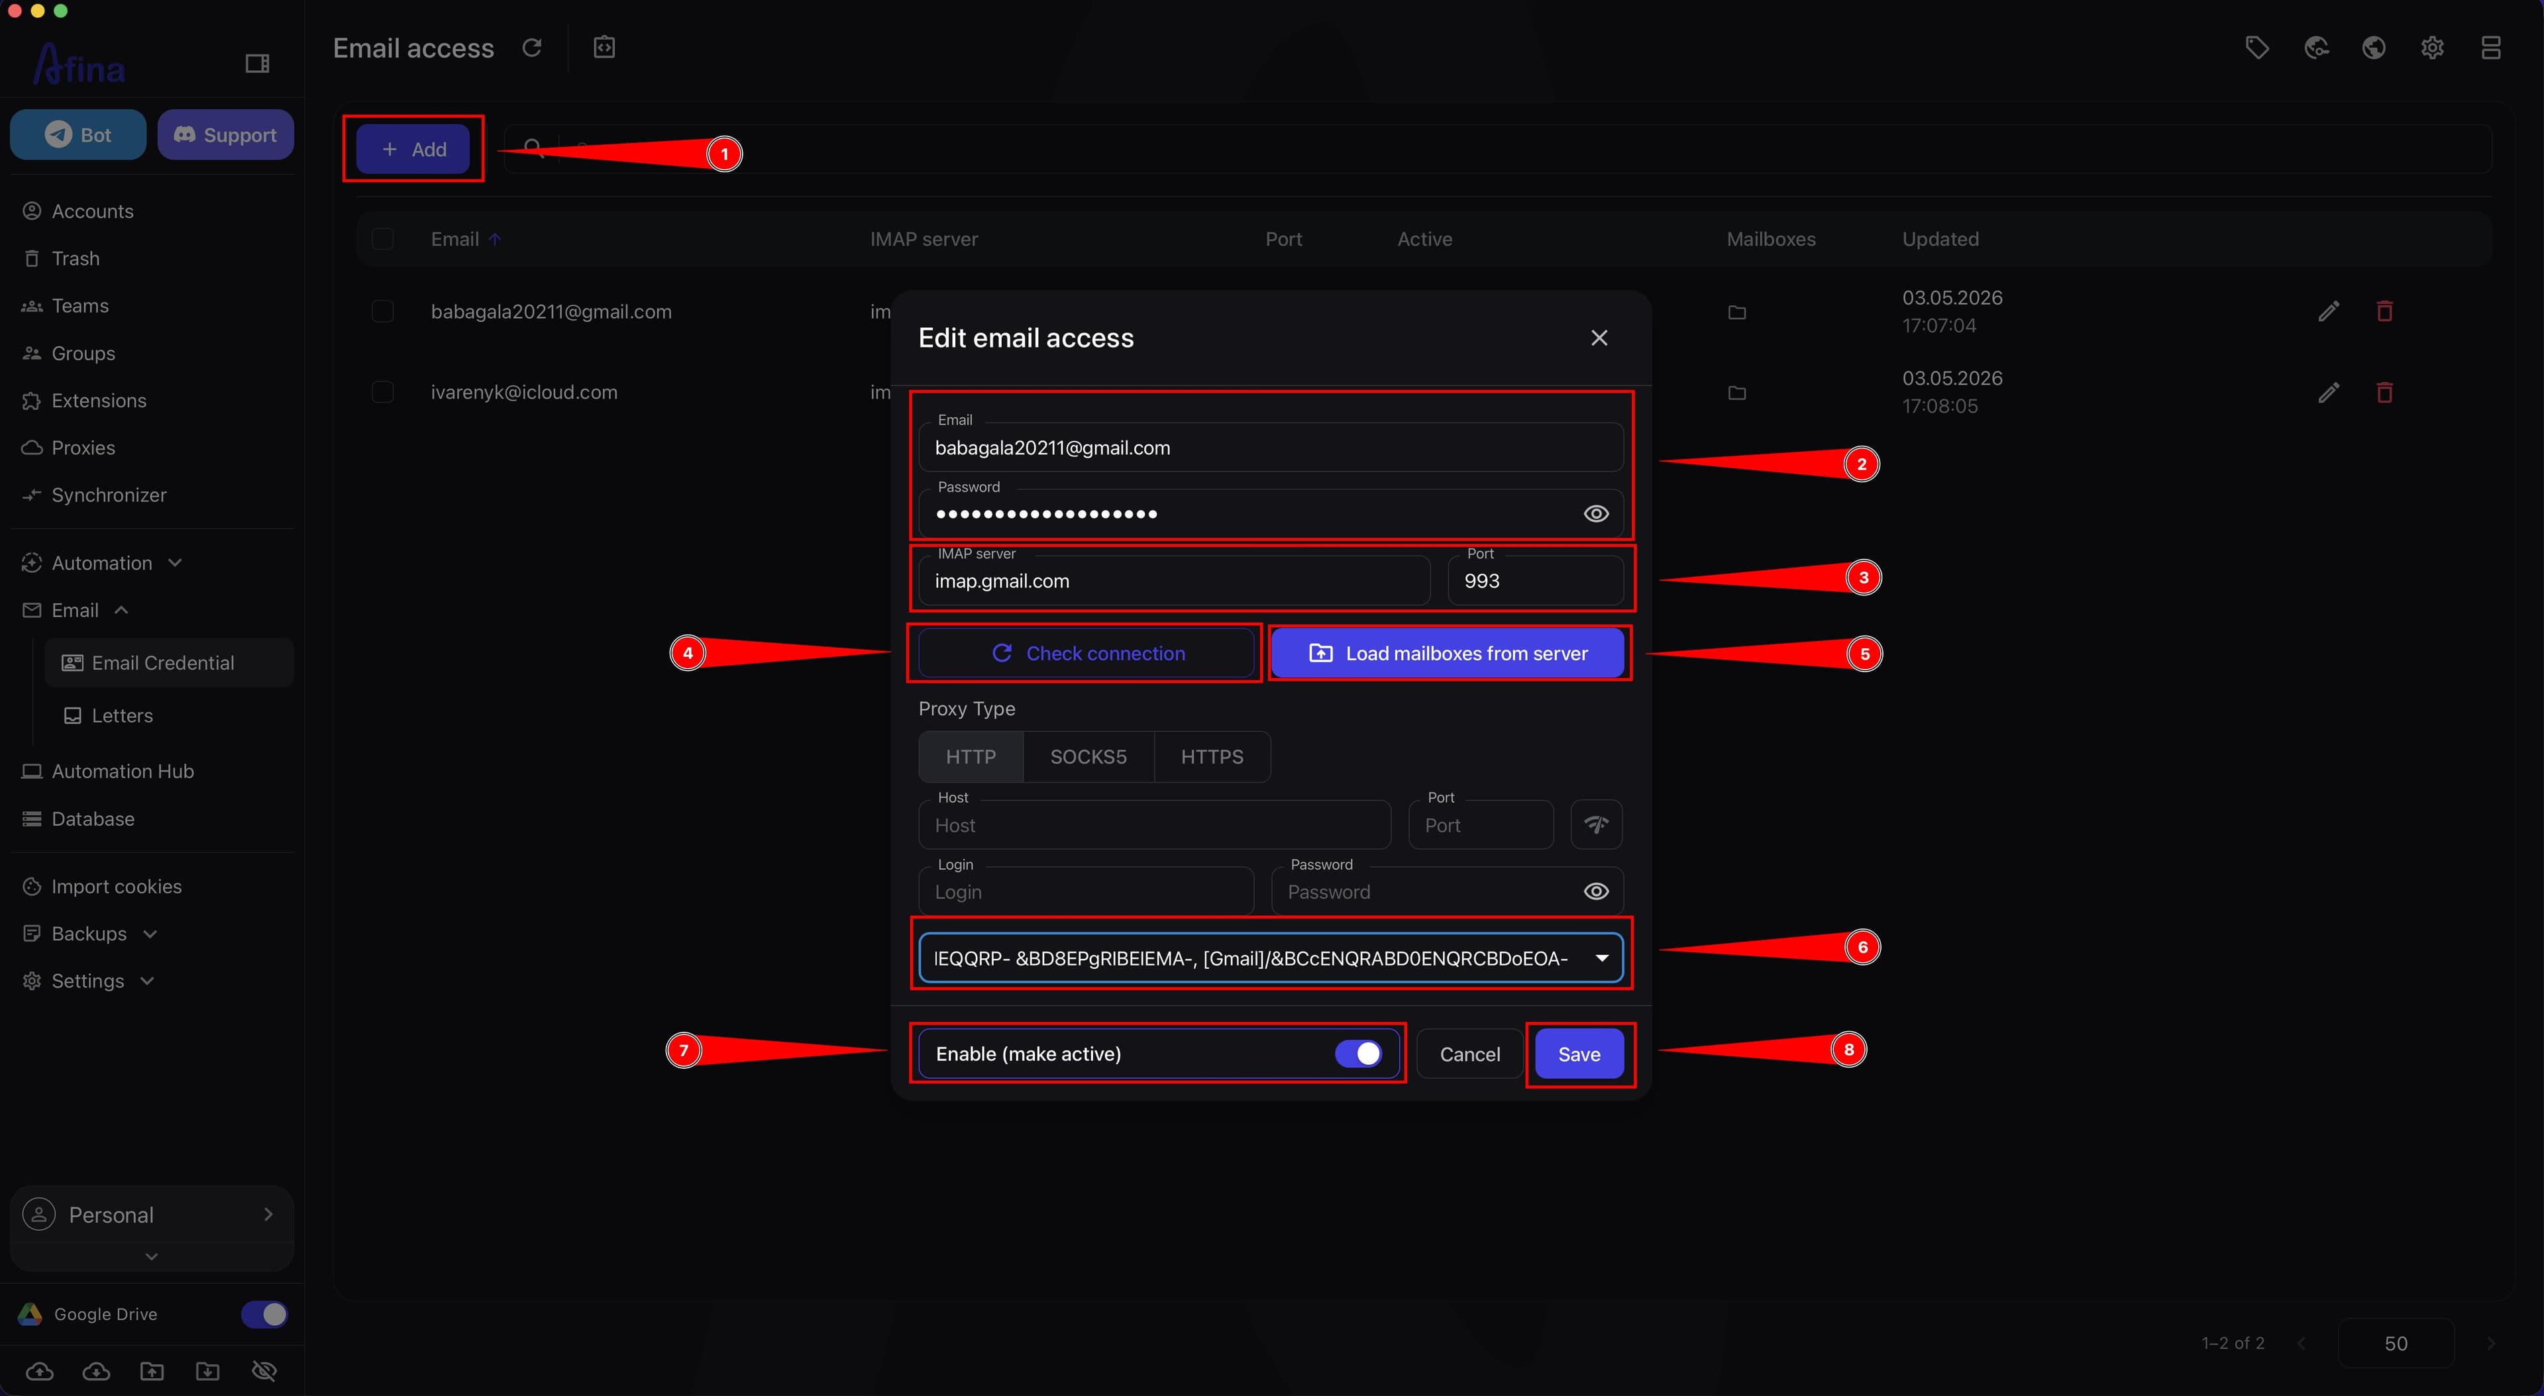Expand the Settings menu in the sidebar
This screenshot has width=2544, height=1396.
click(147, 980)
